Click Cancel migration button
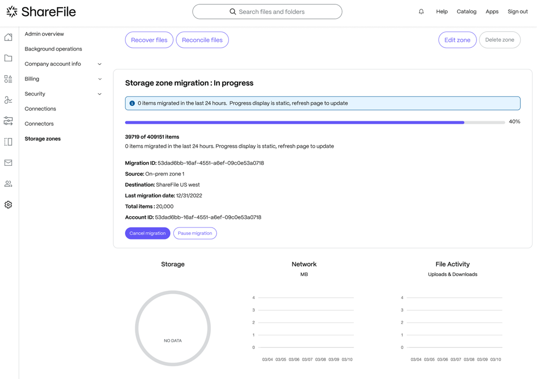The image size is (537, 379). [147, 233]
